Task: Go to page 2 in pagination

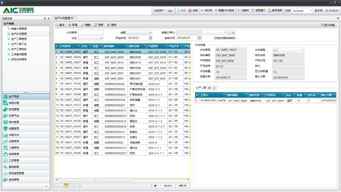Action: click(71, 186)
